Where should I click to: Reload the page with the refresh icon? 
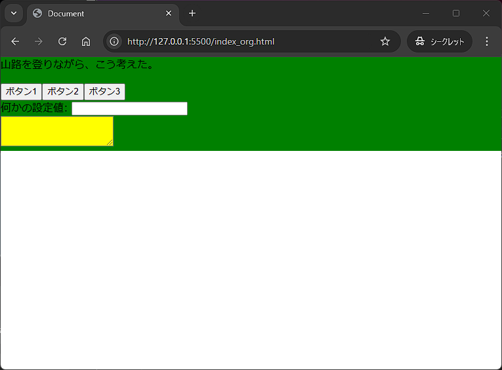[62, 41]
